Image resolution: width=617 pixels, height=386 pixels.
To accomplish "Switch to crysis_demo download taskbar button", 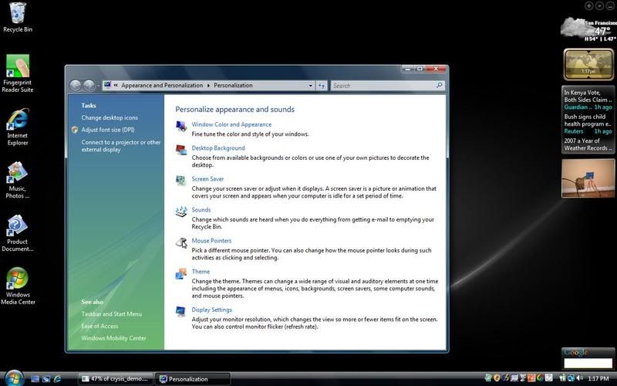I will tap(116, 379).
